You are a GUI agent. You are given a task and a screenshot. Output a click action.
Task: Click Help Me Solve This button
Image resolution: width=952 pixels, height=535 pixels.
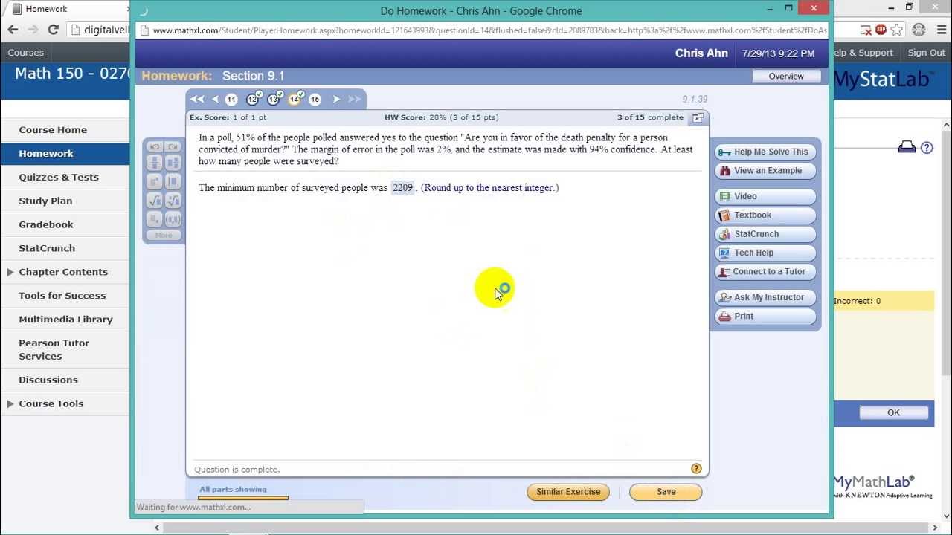(x=765, y=152)
